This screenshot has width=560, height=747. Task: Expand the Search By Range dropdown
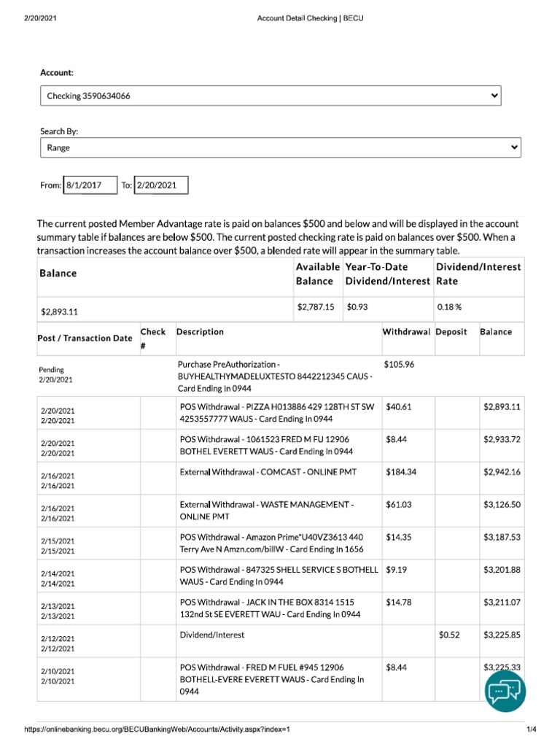coord(281,147)
